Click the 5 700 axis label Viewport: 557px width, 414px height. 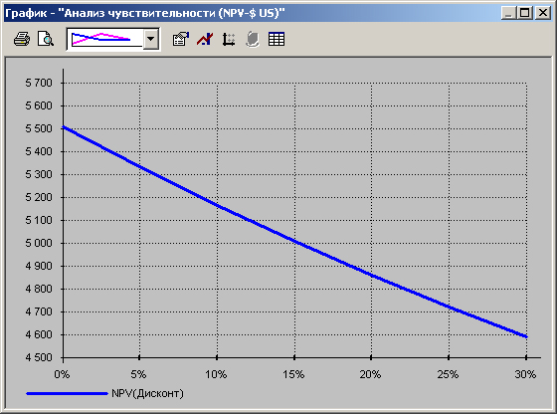pyautogui.click(x=39, y=83)
